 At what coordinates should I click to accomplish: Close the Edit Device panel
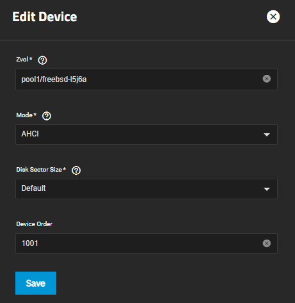273,17
